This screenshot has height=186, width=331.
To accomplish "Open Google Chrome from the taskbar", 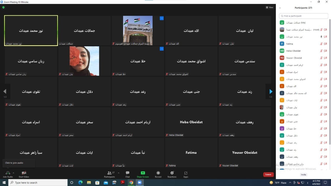I will pos(131,183).
